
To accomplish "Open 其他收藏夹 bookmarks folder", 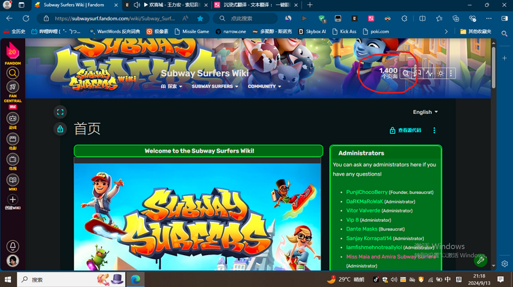I will click(476, 31).
